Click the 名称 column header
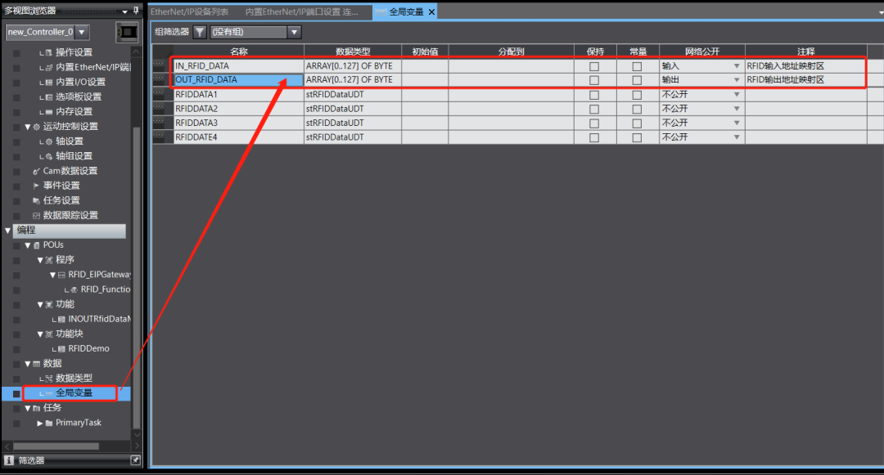This screenshot has width=884, height=475. click(x=239, y=52)
